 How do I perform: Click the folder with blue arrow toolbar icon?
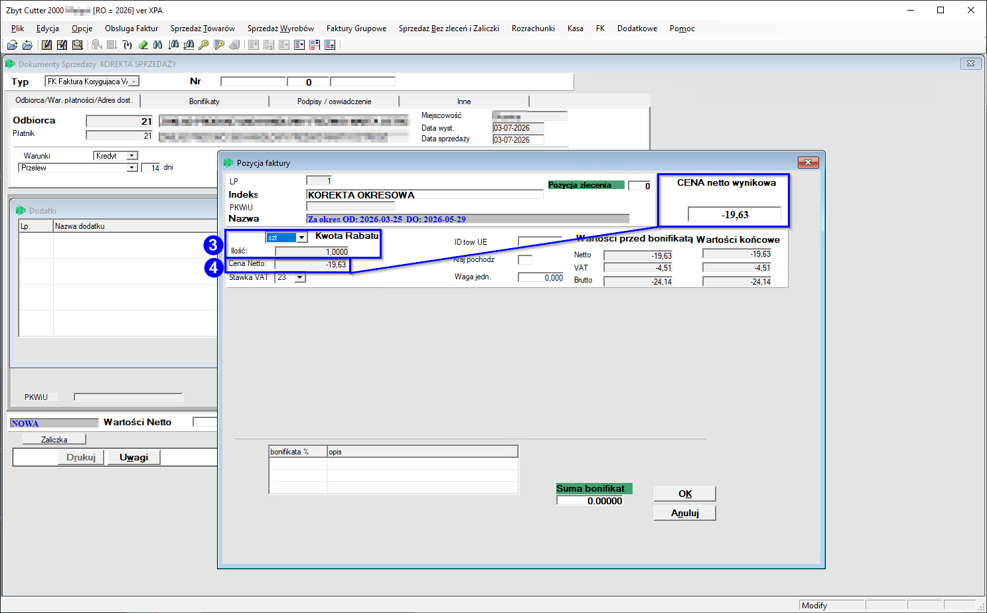[27, 45]
